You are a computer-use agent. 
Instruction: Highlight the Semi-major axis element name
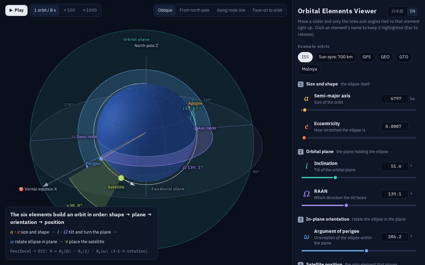pos(332,96)
